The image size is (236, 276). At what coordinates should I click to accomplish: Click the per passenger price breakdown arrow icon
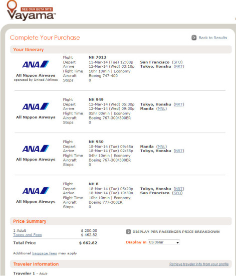(x=128, y=232)
